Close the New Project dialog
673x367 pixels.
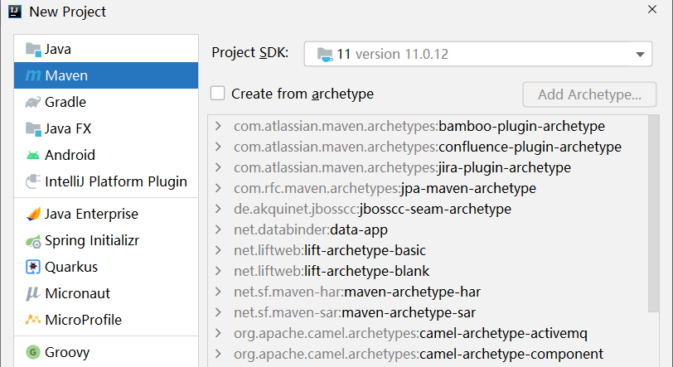[652, 9]
